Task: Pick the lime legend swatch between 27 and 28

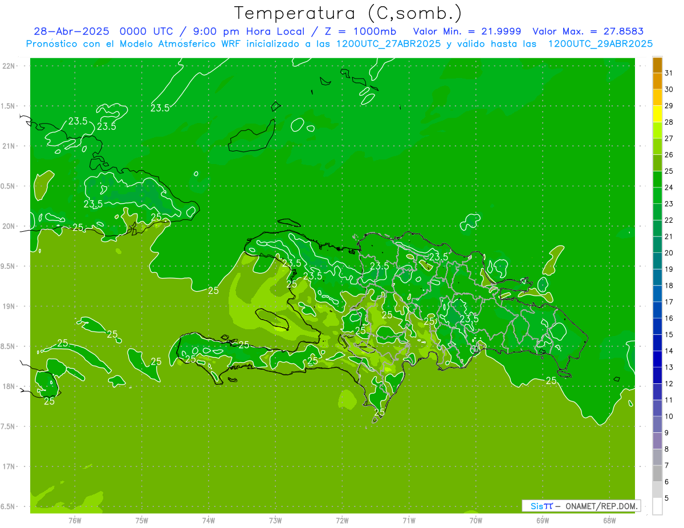Action: [x=657, y=130]
